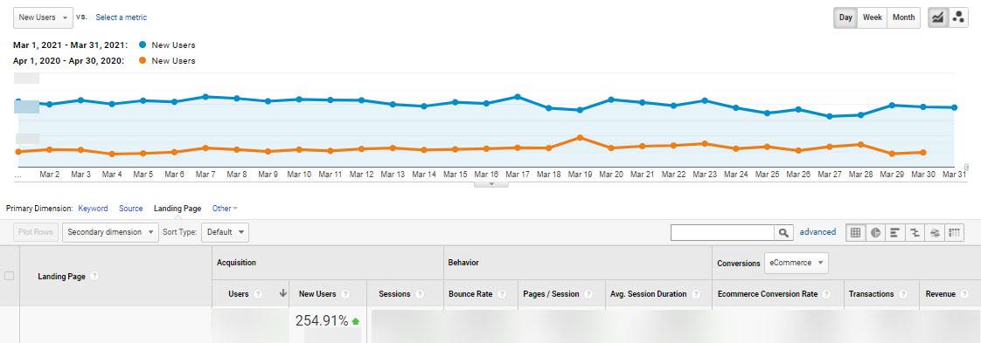The width and height of the screenshot is (981, 343).
Task: Open the New Users metric dropdown
Action: (43, 17)
